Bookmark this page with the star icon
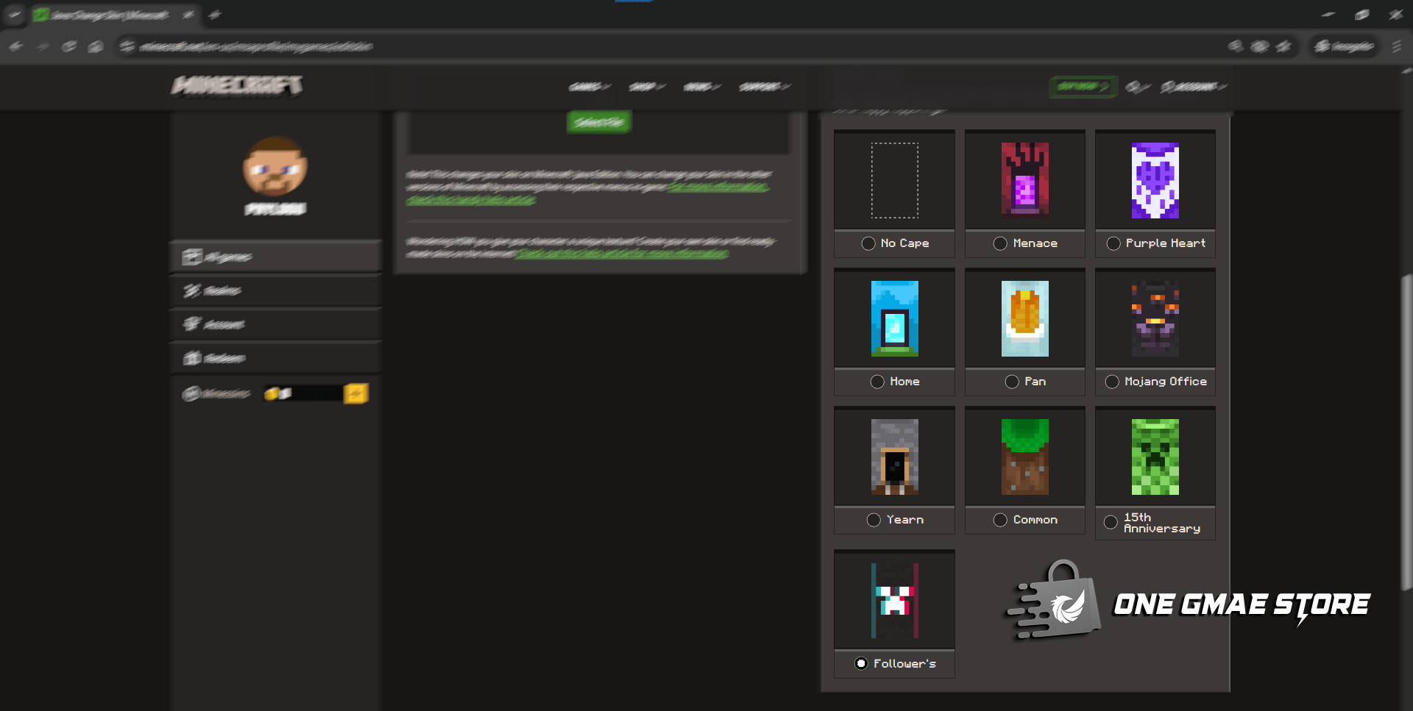The width and height of the screenshot is (1413, 711). (x=1284, y=46)
